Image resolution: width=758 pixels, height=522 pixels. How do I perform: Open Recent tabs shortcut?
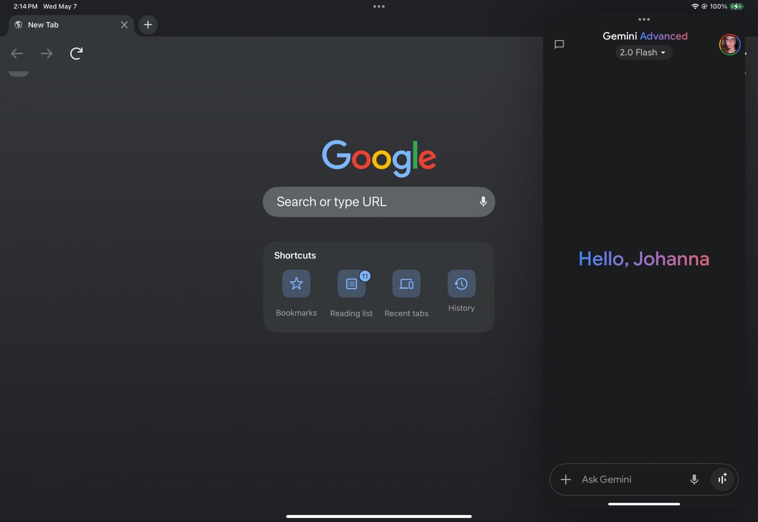click(x=406, y=284)
